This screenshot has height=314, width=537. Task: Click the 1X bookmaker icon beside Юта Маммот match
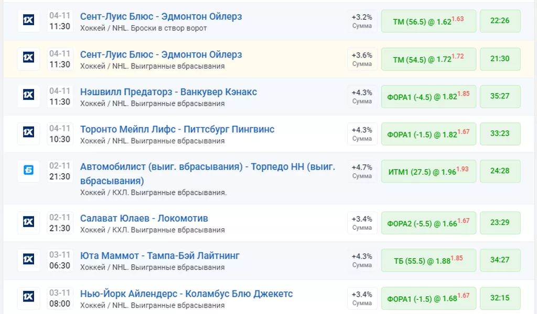pyautogui.click(x=28, y=260)
